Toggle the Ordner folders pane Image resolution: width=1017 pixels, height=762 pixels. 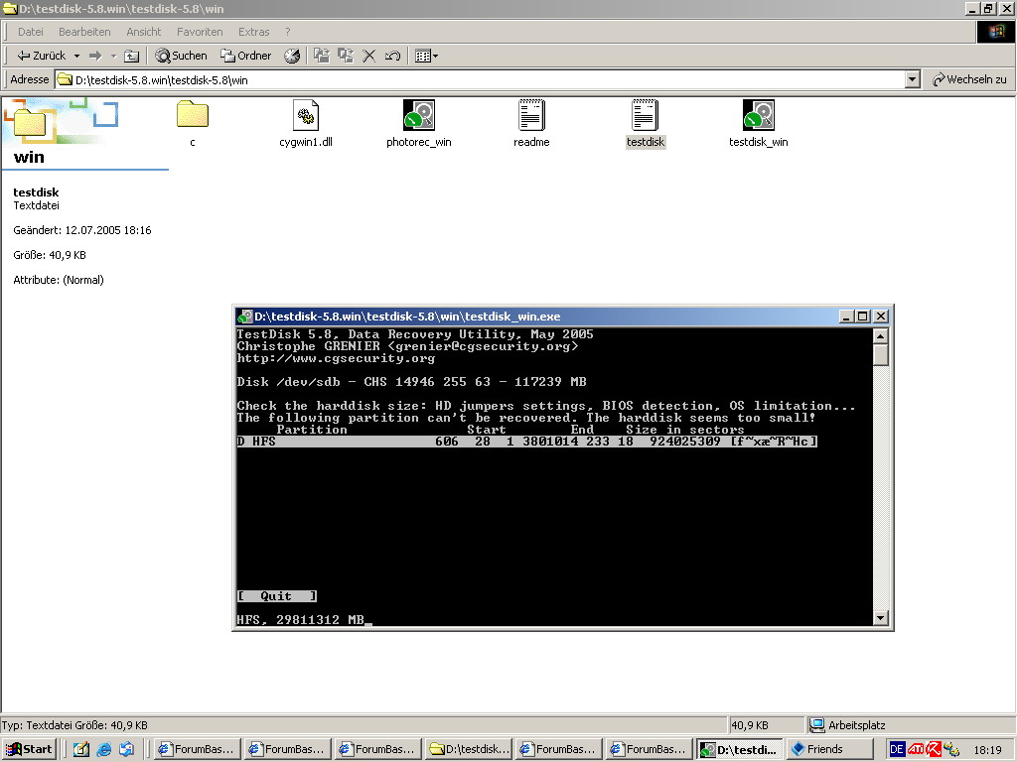click(246, 56)
